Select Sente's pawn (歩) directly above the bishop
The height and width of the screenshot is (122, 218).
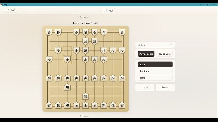coord(67,78)
